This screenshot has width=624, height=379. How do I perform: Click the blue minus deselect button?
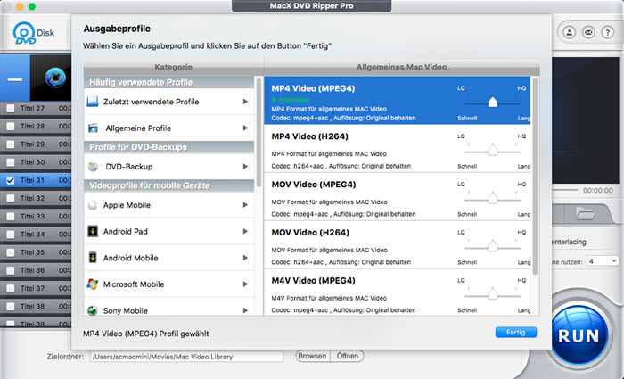(15, 78)
